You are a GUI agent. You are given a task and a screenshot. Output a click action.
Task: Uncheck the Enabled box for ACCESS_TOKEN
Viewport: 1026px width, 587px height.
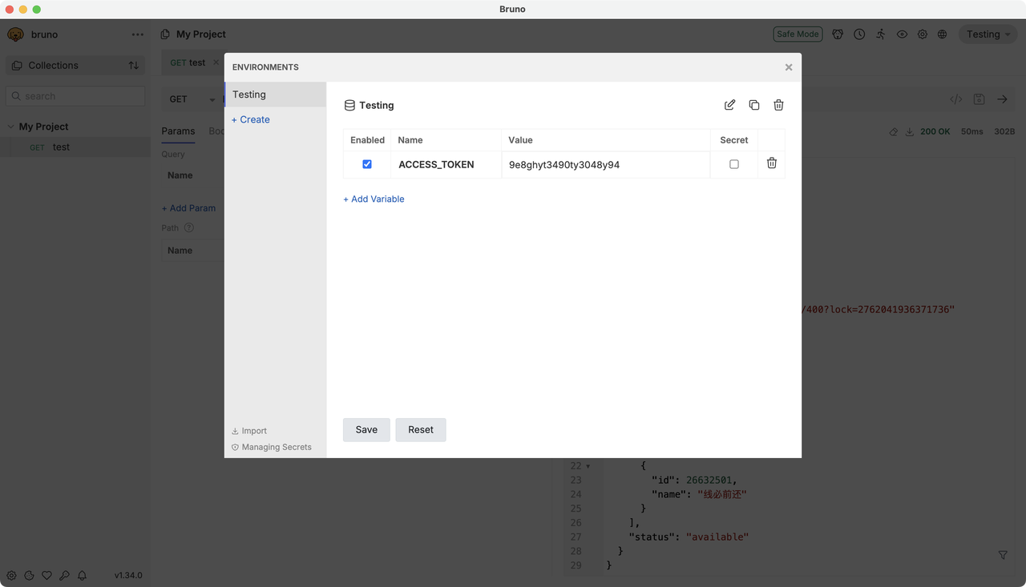pos(367,164)
